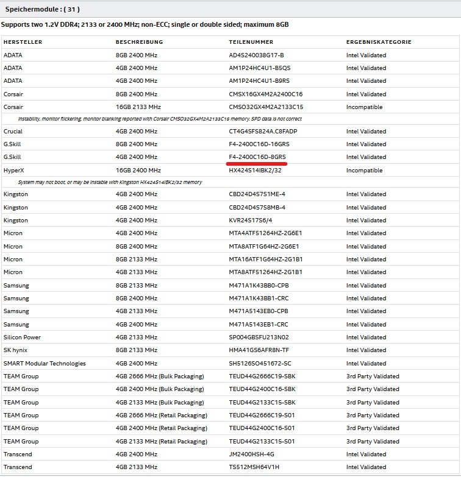Image resolution: width=461 pixels, height=477 pixels.
Task: Select part number HMA41GS6AFR8N-TF
Action: pyautogui.click(x=259, y=350)
